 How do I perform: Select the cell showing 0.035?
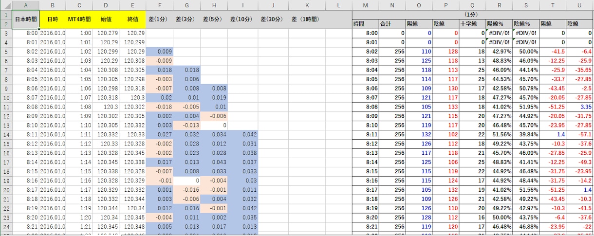click(242, 217)
